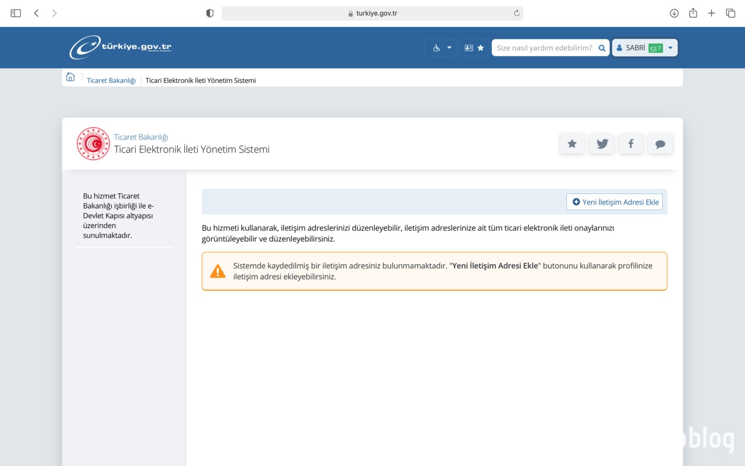Click the orange warning triangle icon
This screenshot has width=745, height=466.
tap(218, 271)
